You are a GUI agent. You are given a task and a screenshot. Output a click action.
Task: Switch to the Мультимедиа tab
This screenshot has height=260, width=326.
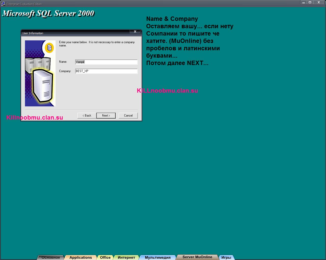pos(158,257)
